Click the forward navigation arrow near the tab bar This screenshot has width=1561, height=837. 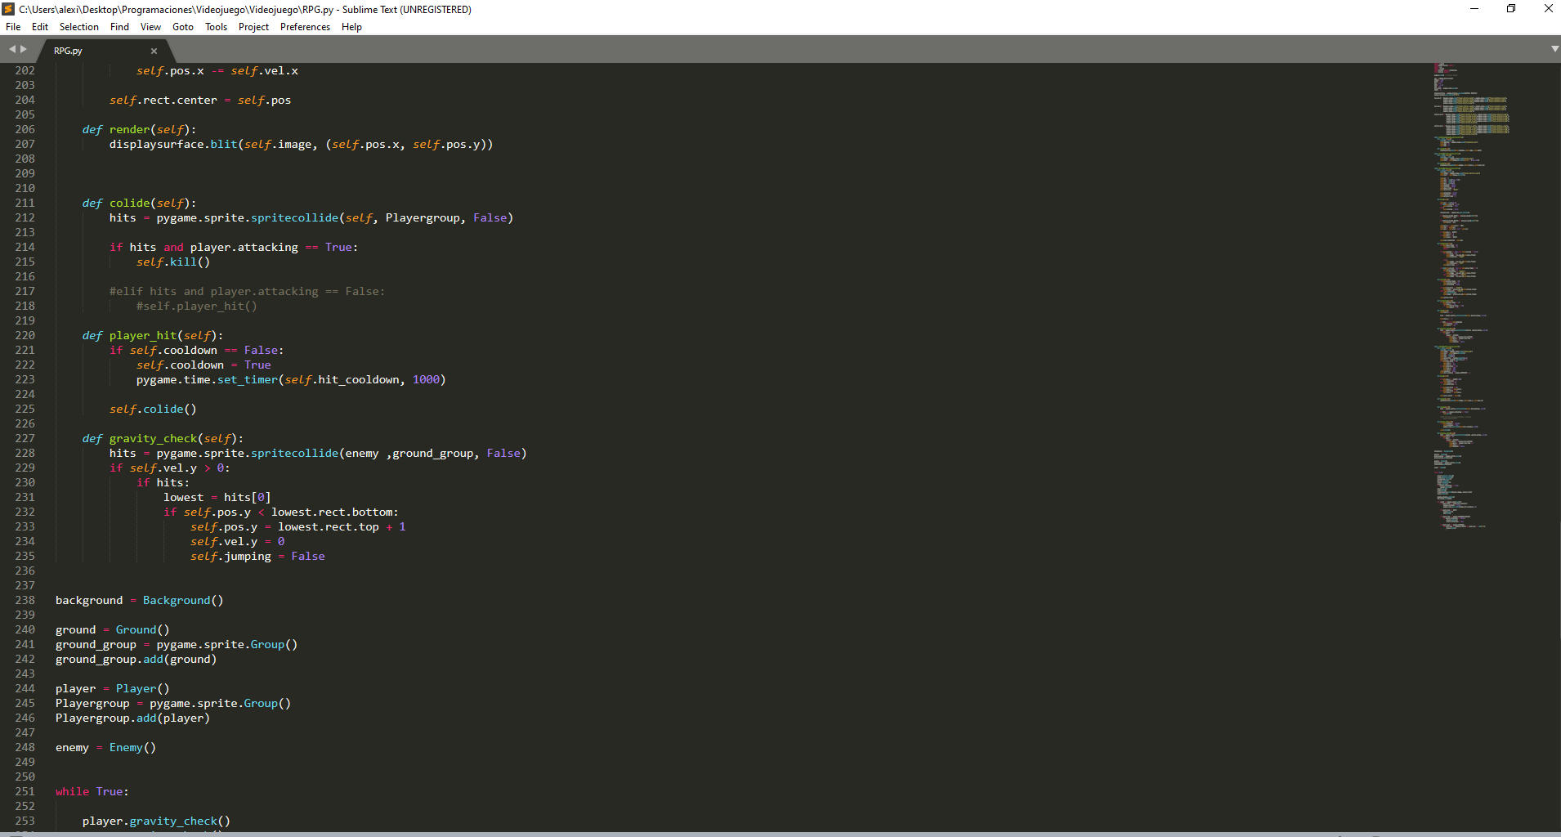(23, 49)
